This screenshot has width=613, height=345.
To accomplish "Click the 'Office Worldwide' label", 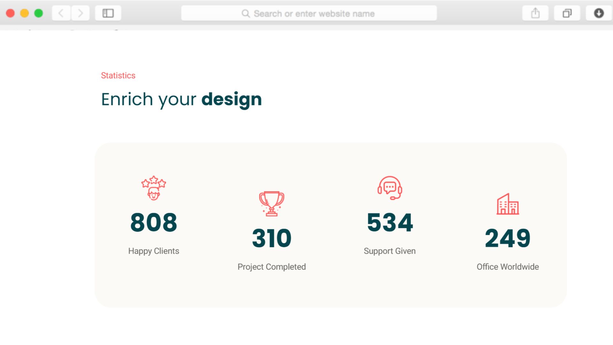I will (x=508, y=267).
